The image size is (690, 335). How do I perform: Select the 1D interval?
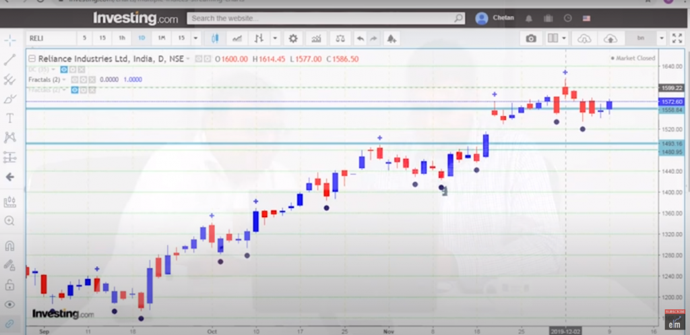[142, 38]
